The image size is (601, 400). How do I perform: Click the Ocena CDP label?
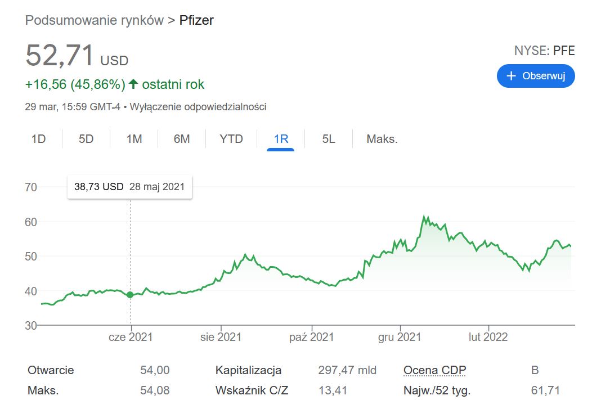tap(434, 370)
